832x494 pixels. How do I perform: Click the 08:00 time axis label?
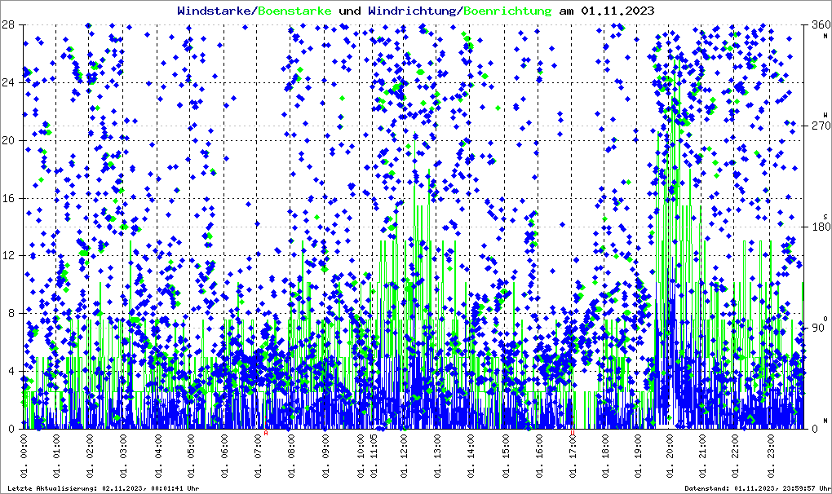[x=290, y=456]
